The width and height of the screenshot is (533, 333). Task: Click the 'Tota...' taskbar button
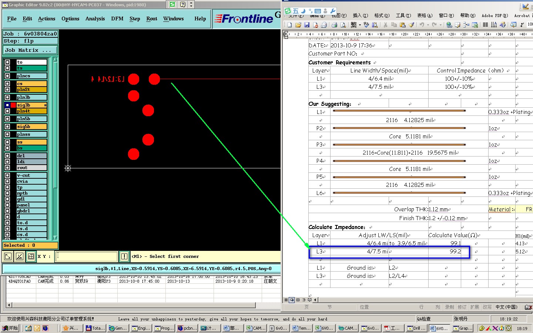point(95,328)
